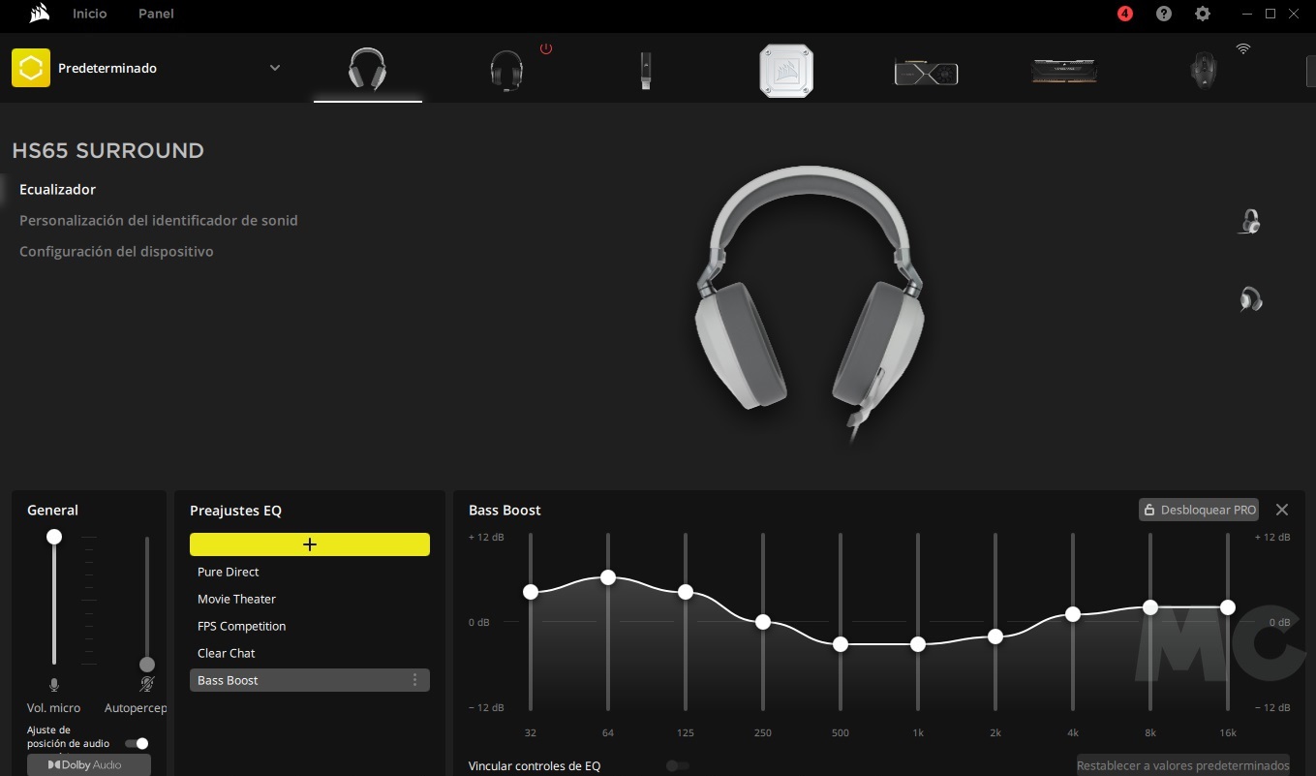
Task: Open the graphics card device icon
Action: tap(925, 72)
